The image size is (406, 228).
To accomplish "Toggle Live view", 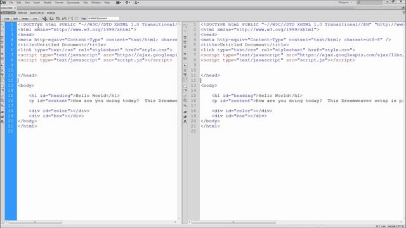I will point(35,18).
